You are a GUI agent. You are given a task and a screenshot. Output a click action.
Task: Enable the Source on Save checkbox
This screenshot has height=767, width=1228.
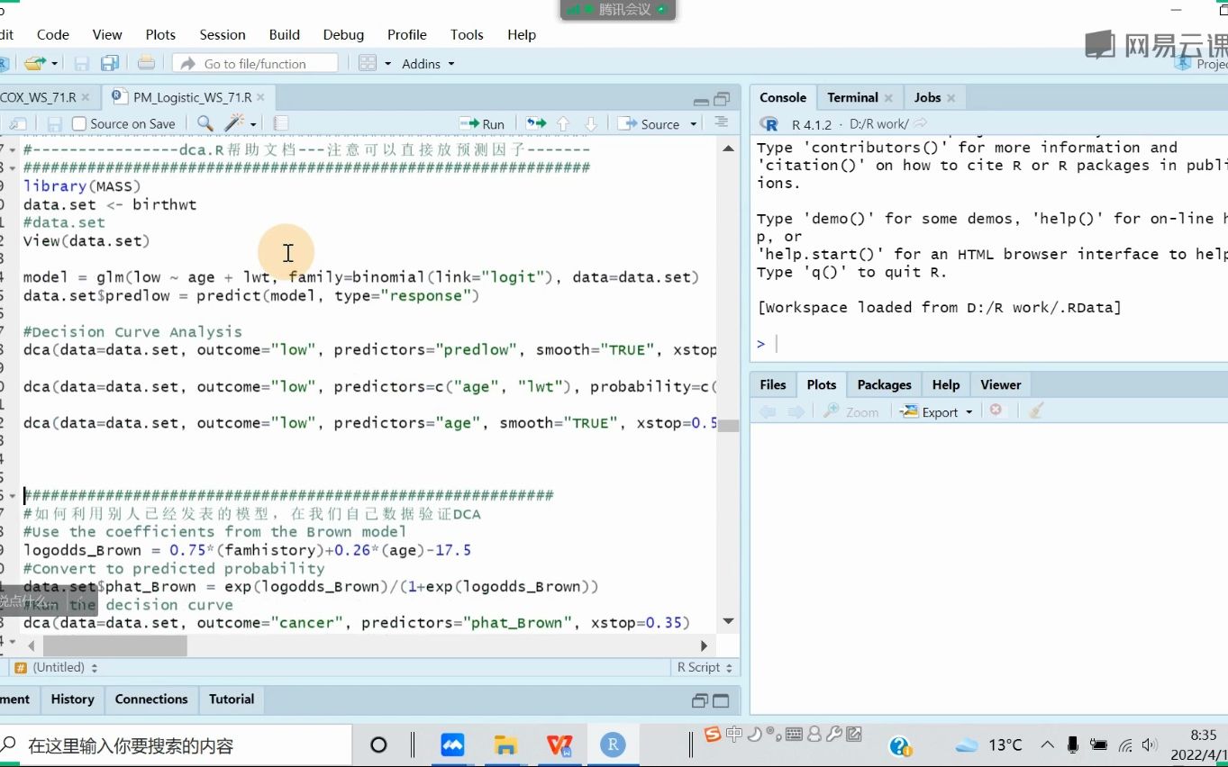[x=79, y=124]
